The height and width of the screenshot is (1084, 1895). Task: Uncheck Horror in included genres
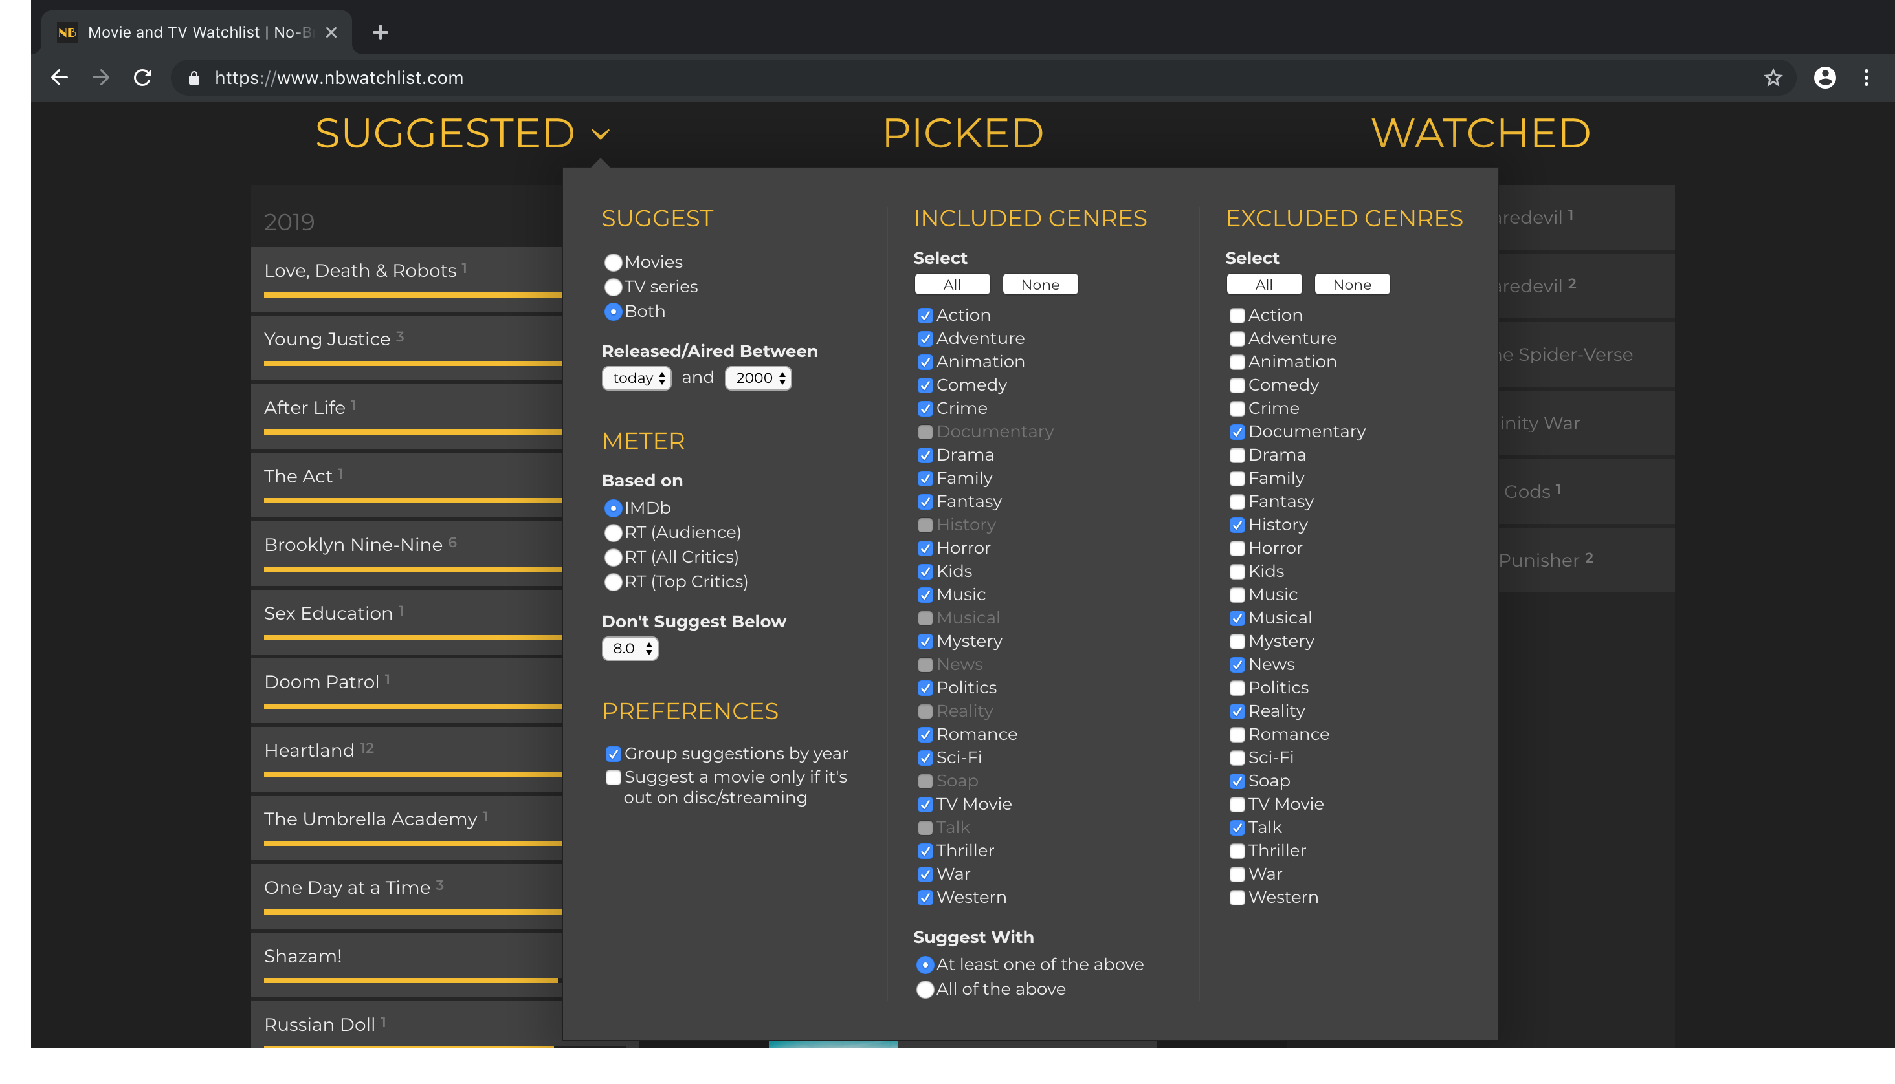click(926, 548)
